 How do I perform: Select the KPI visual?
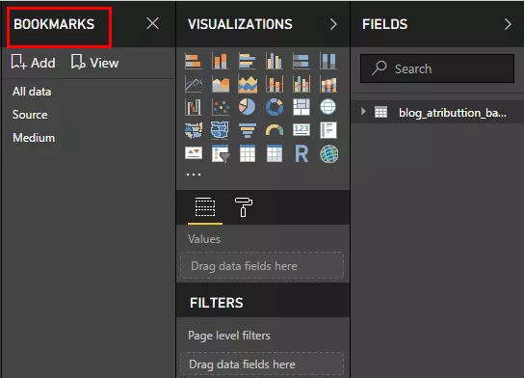[194, 154]
